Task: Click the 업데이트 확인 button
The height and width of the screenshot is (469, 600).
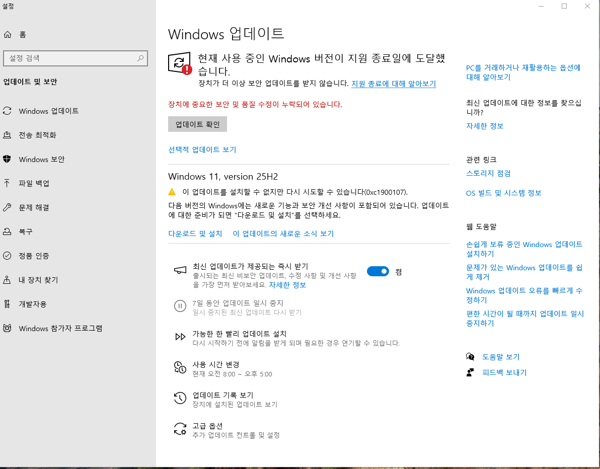Action: tap(197, 124)
